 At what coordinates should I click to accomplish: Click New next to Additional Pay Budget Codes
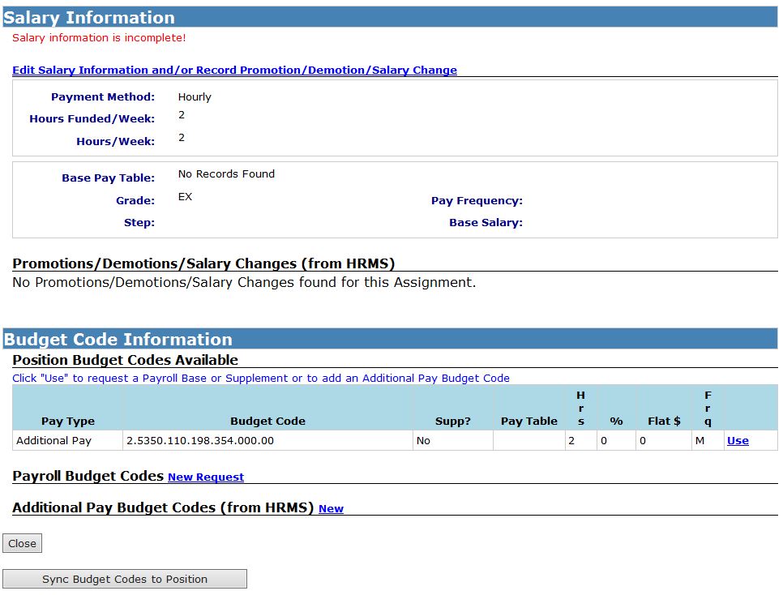click(331, 509)
